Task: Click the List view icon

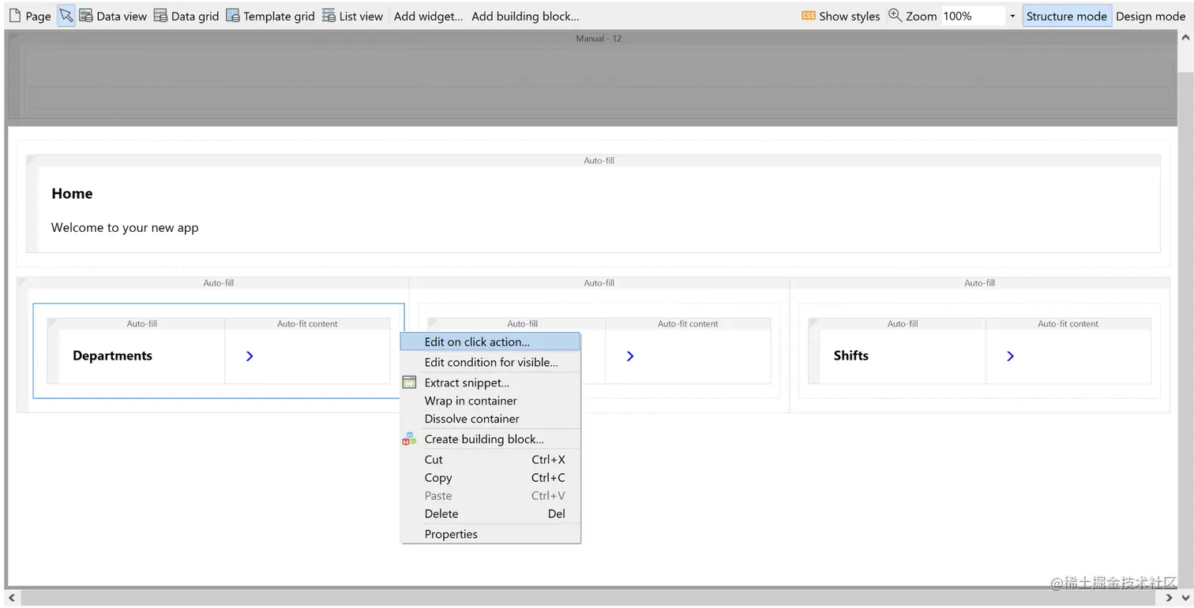Action: [329, 16]
